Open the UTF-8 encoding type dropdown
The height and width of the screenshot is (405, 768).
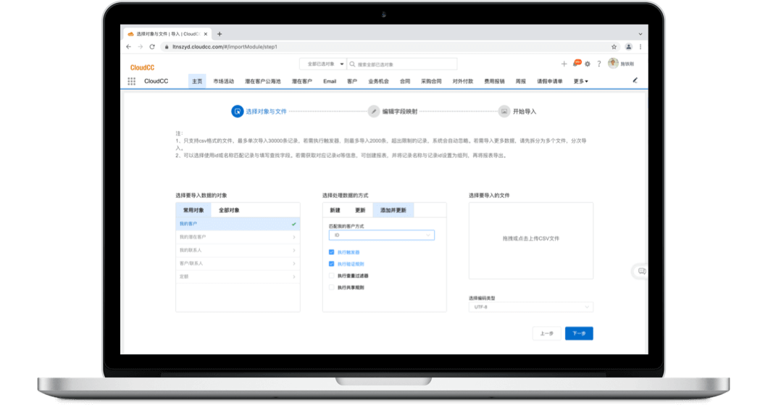pyautogui.click(x=531, y=307)
